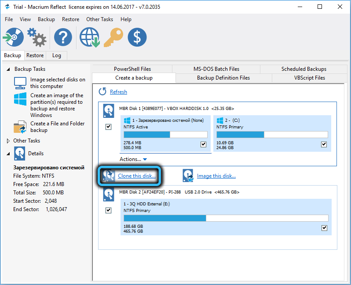Click Create a File and Folder backup task
Viewport: 351px width, 285px height.
point(57,127)
